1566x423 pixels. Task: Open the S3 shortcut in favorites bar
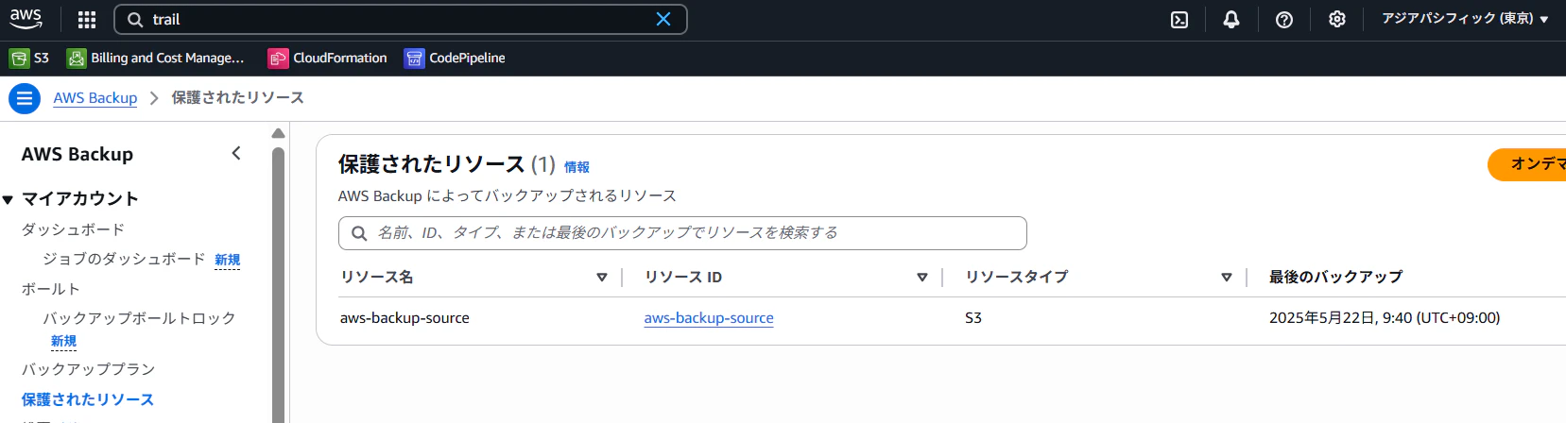(x=29, y=59)
